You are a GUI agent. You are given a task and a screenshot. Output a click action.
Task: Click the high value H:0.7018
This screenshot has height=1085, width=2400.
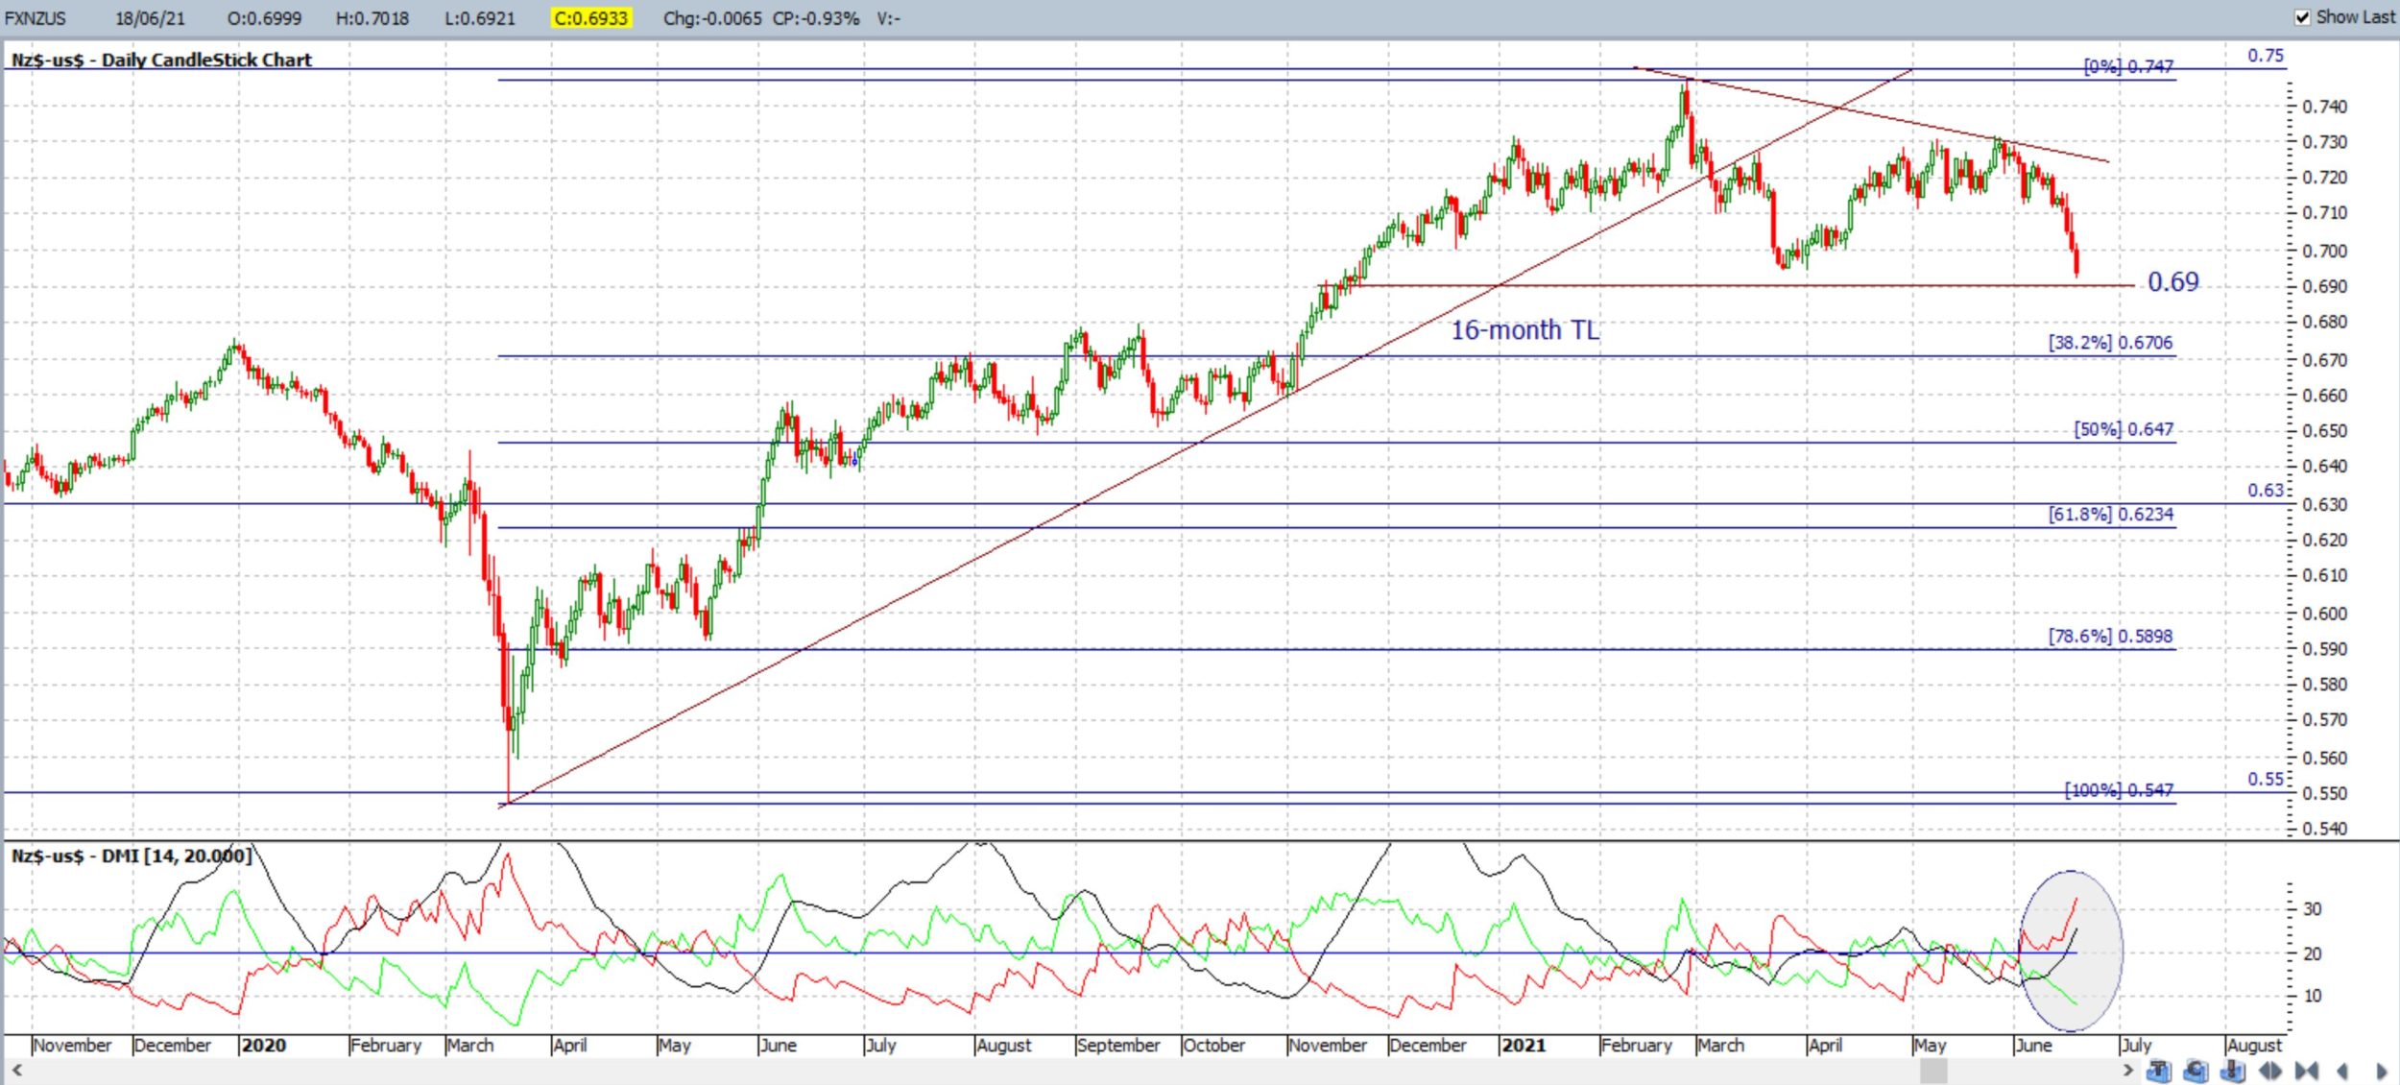pyautogui.click(x=372, y=18)
